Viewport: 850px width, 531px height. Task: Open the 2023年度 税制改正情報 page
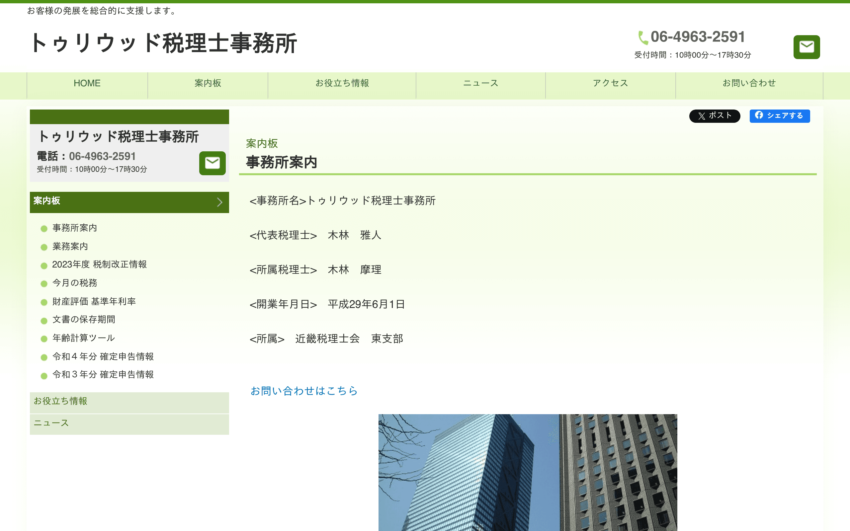coord(100,265)
